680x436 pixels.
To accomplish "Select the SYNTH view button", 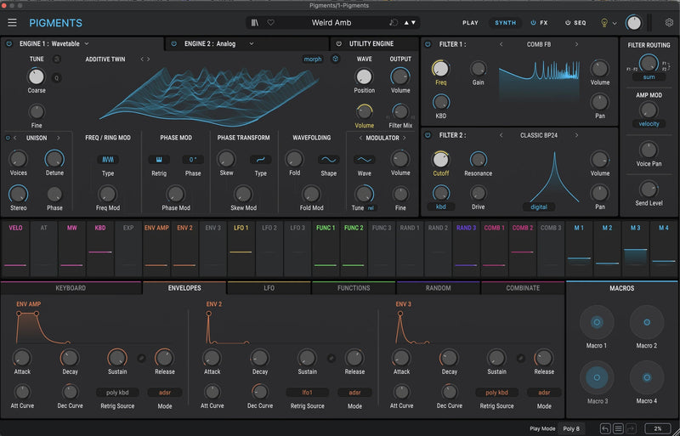I will [x=506, y=23].
